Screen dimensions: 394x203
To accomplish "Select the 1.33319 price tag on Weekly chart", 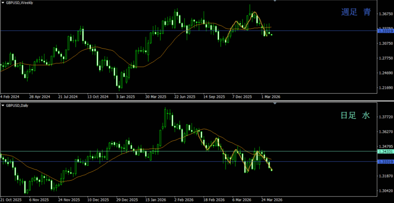I will [x=385, y=31].
